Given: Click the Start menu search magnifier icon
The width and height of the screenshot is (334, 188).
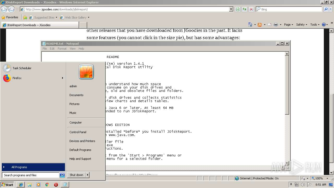Looking at the screenshot, I should click(x=62, y=175).
